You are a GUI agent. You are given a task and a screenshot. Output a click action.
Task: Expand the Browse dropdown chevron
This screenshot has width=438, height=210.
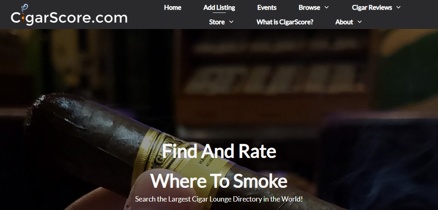coord(327,8)
